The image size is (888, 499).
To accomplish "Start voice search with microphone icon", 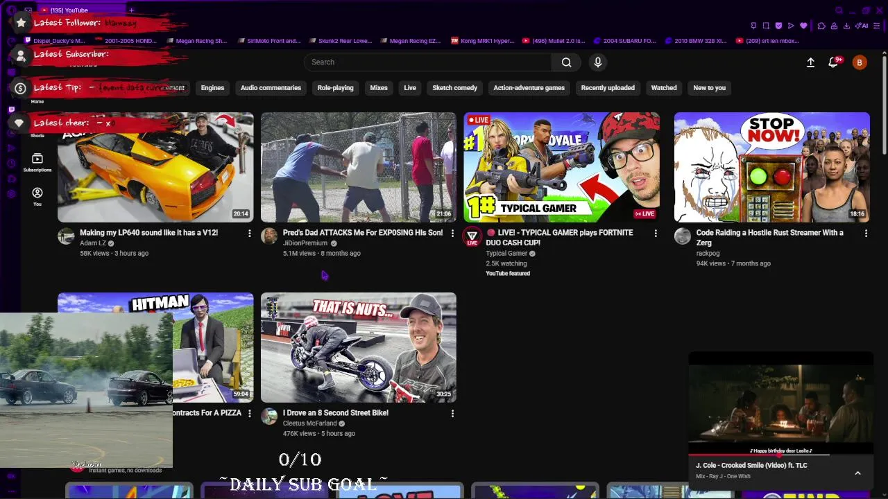I will (598, 62).
